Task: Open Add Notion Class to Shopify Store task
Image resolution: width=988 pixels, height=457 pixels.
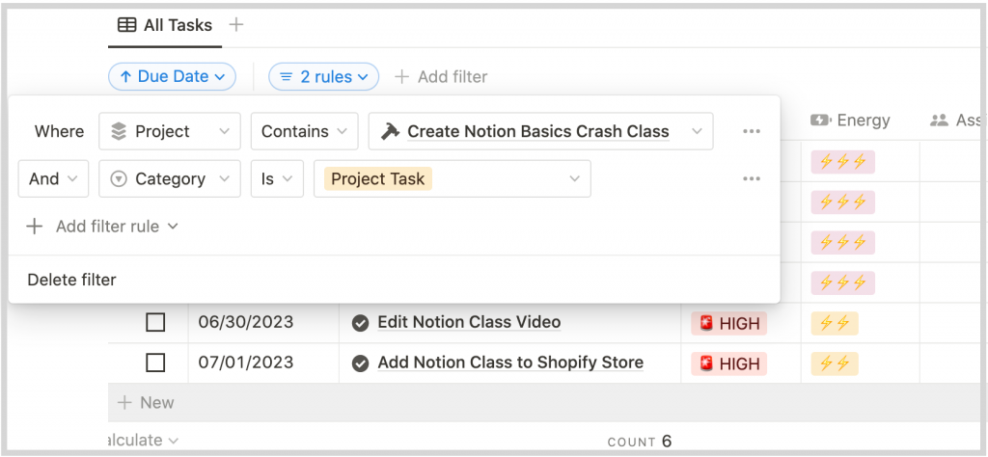Action: [510, 363]
